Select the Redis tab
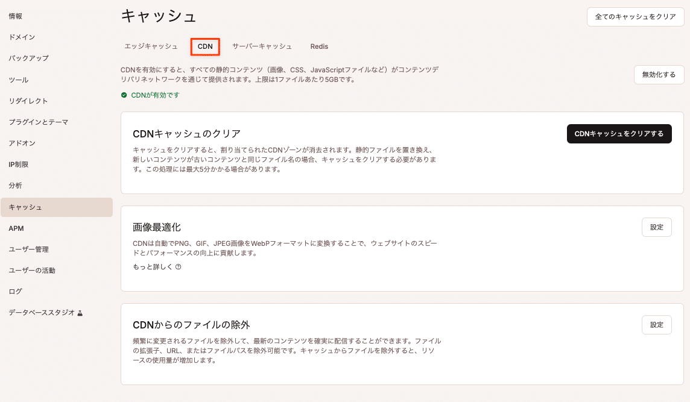690x402 pixels. coord(319,46)
